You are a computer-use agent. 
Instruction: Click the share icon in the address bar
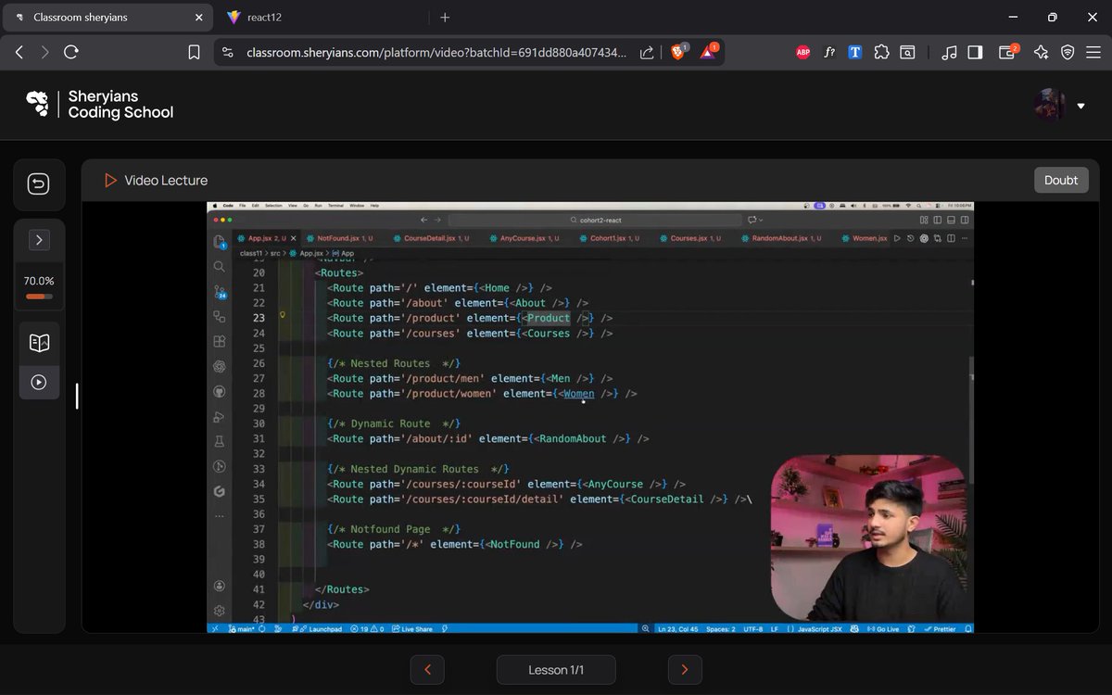pyautogui.click(x=647, y=53)
